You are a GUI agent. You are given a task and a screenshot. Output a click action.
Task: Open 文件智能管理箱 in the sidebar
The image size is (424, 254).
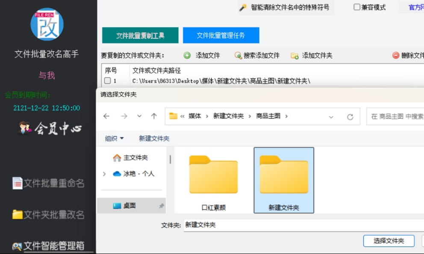[x=48, y=245]
